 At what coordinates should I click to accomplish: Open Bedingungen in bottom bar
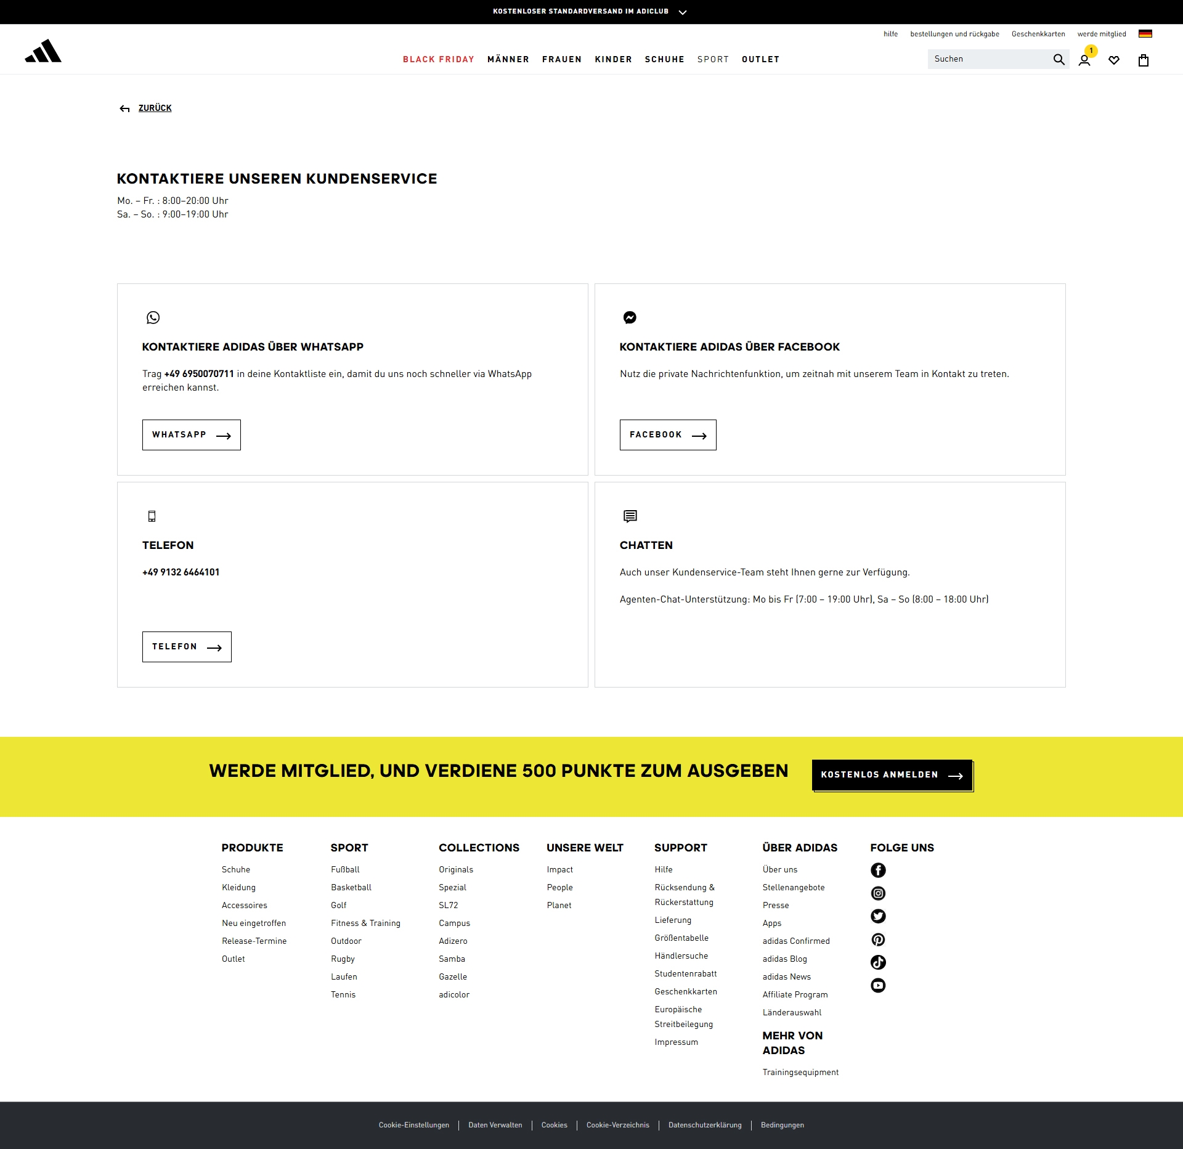[783, 1125]
